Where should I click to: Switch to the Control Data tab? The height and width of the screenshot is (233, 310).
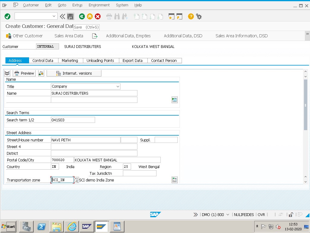(43, 61)
